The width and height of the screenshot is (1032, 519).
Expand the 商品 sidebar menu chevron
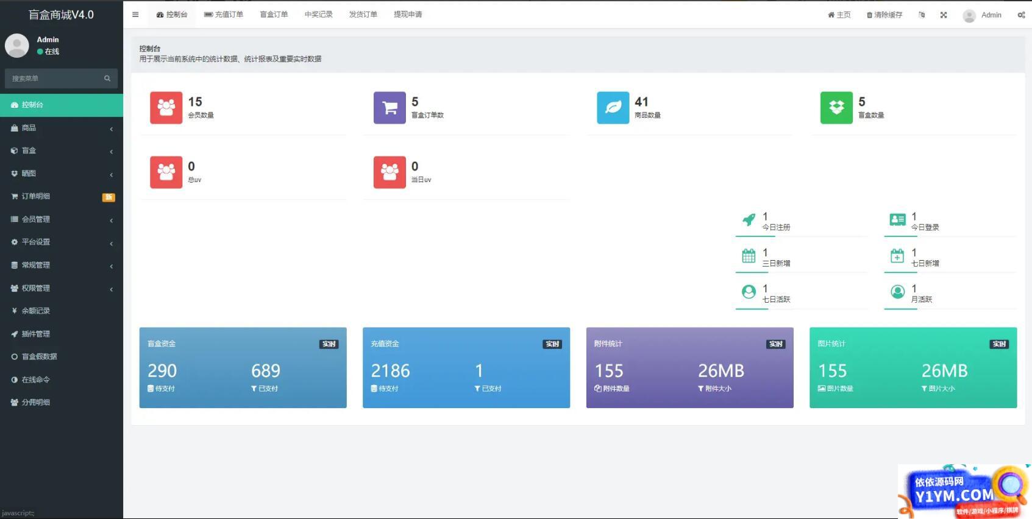tap(112, 129)
